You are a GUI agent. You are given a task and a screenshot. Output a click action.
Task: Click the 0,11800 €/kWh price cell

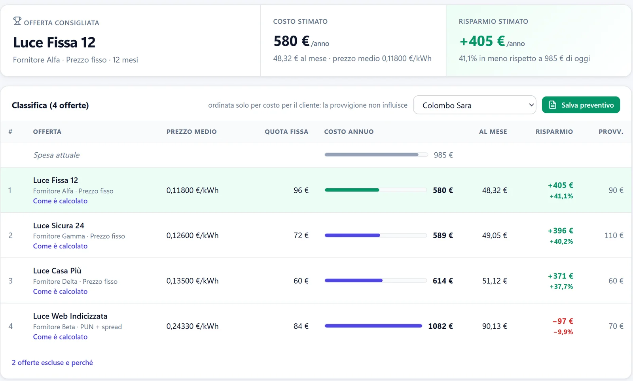[x=192, y=190]
